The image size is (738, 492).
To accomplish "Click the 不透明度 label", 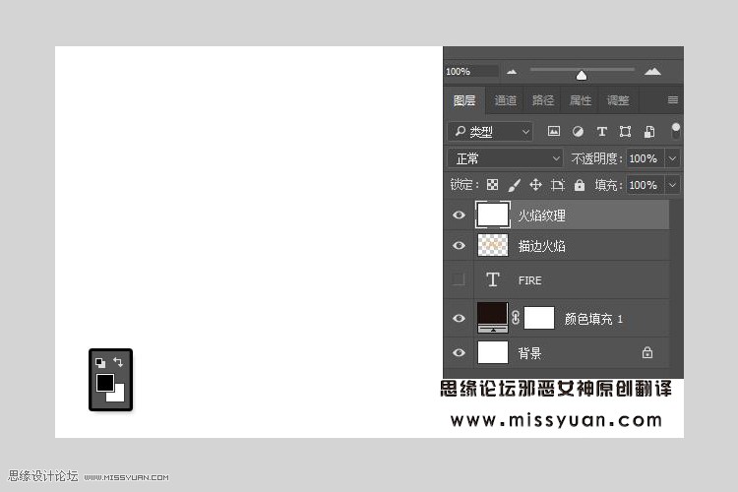I will [596, 158].
